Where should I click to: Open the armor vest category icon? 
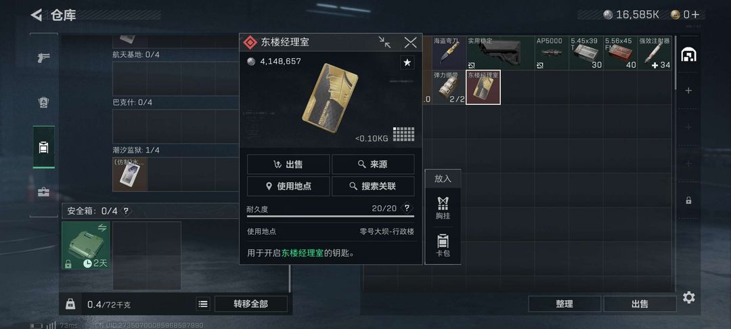pyautogui.click(x=44, y=103)
